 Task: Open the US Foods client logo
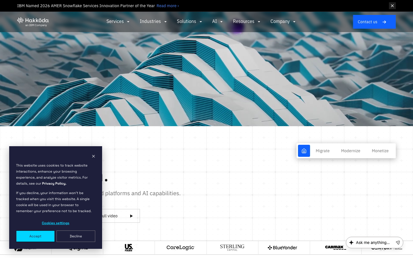tap(129, 248)
